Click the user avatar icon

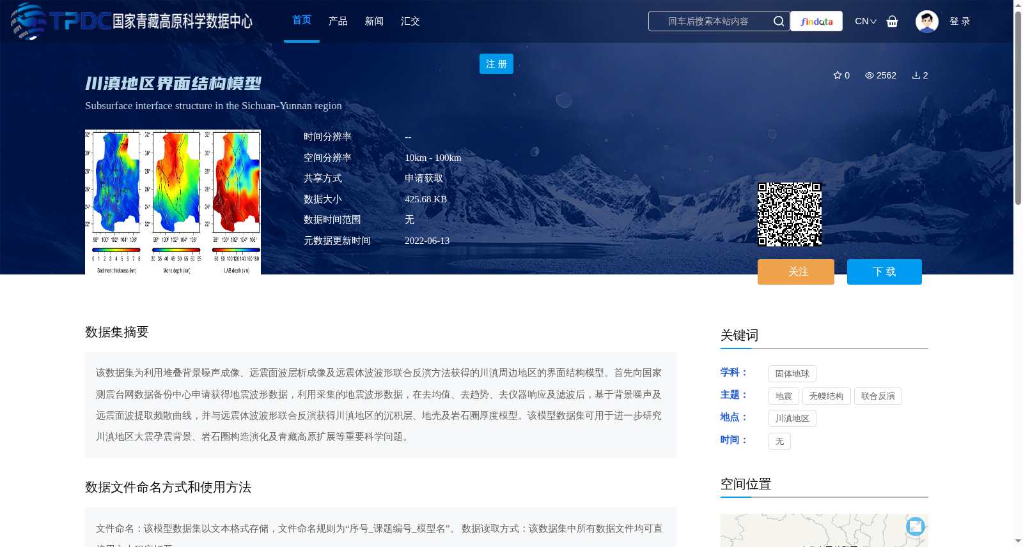click(x=926, y=21)
